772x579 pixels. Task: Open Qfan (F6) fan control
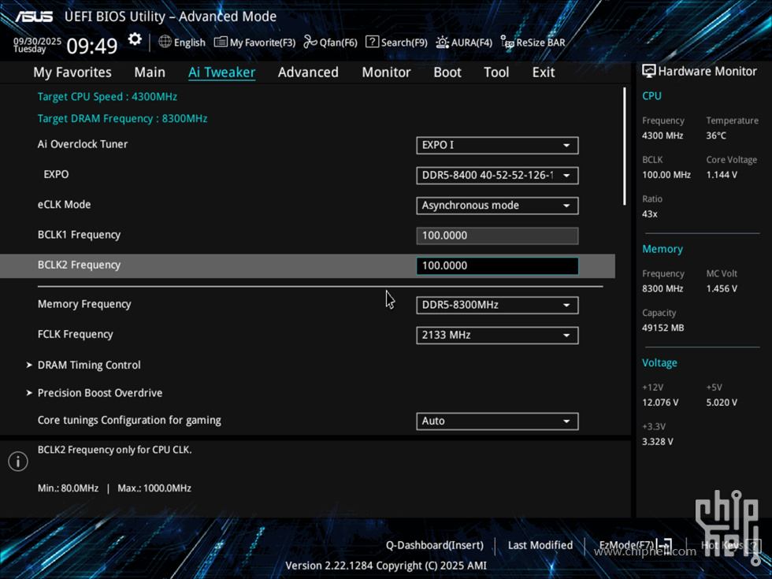[x=331, y=43]
